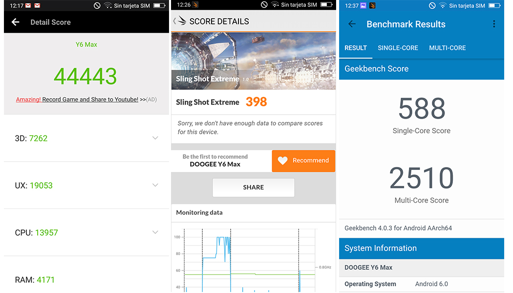513x293 pixels.
Task: Open overflow menu in Geekbench Benchmark Results
Action: [494, 24]
